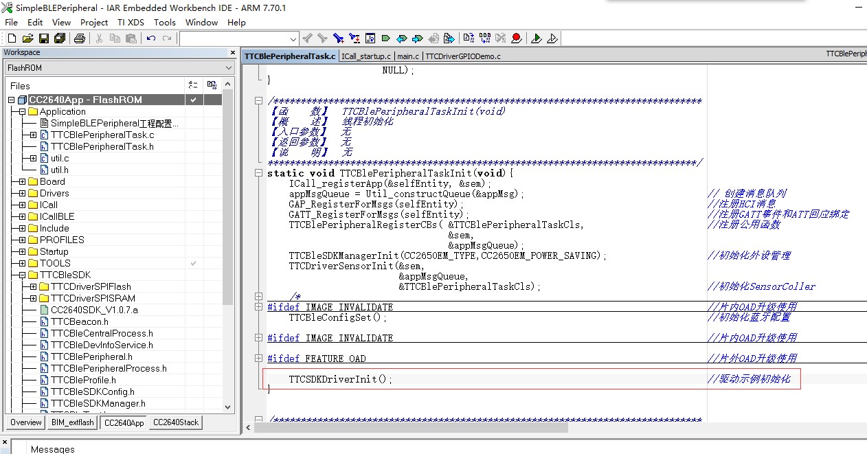The height and width of the screenshot is (454, 867).
Task: Switch to the CC2640Stack workspace tab
Action: tap(176, 422)
